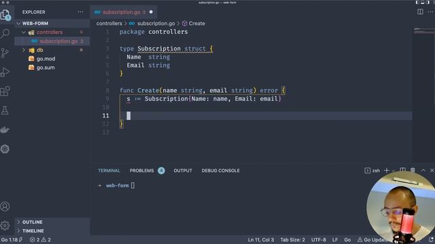
Task: Change the Go language mode
Action: (x=347, y=239)
